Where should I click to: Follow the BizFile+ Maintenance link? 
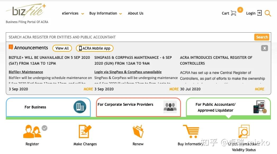[x=26, y=72]
